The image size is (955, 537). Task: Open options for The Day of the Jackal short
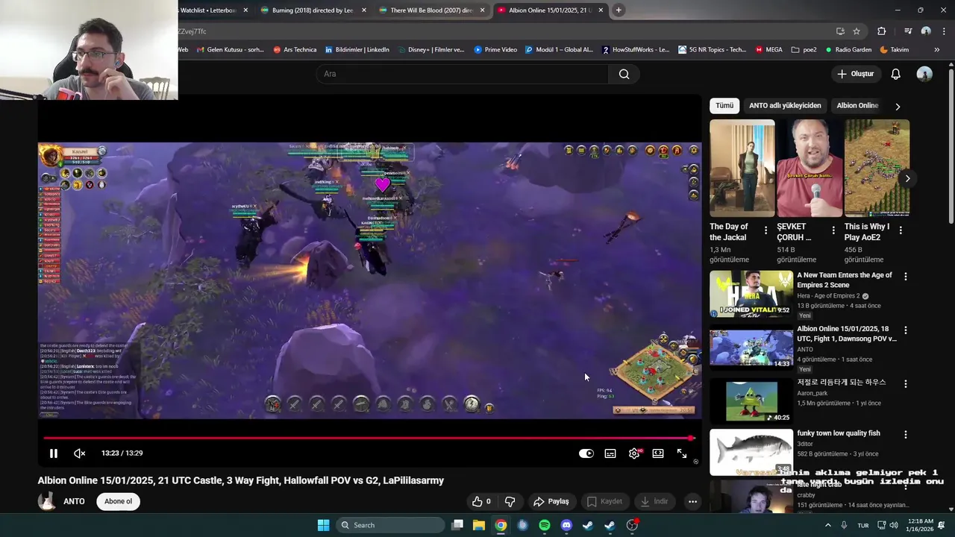point(765,230)
